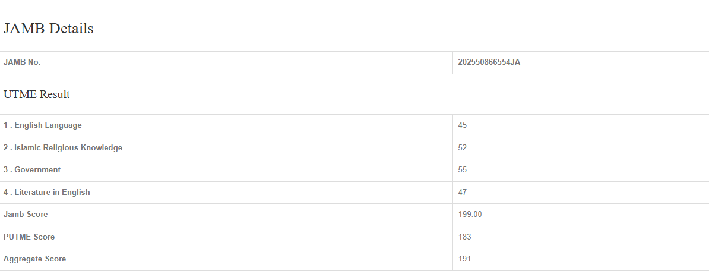Click the numeral 1 before English Language
Screen dimensions: 709x271
pyautogui.click(x=5, y=125)
